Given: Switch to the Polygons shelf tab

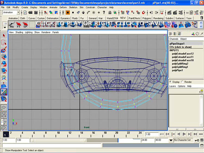Looking at the screenshot, I should [147, 18].
